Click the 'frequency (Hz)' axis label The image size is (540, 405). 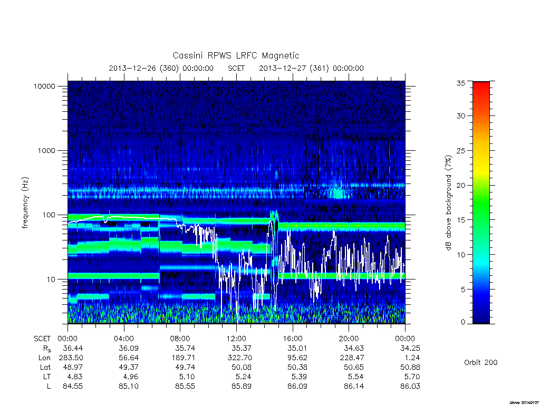(25, 202)
